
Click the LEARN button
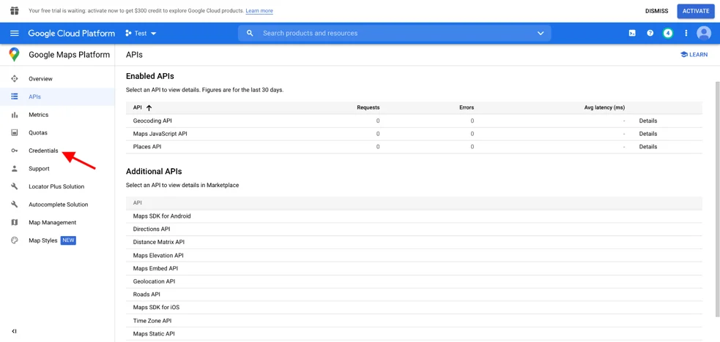[694, 55]
